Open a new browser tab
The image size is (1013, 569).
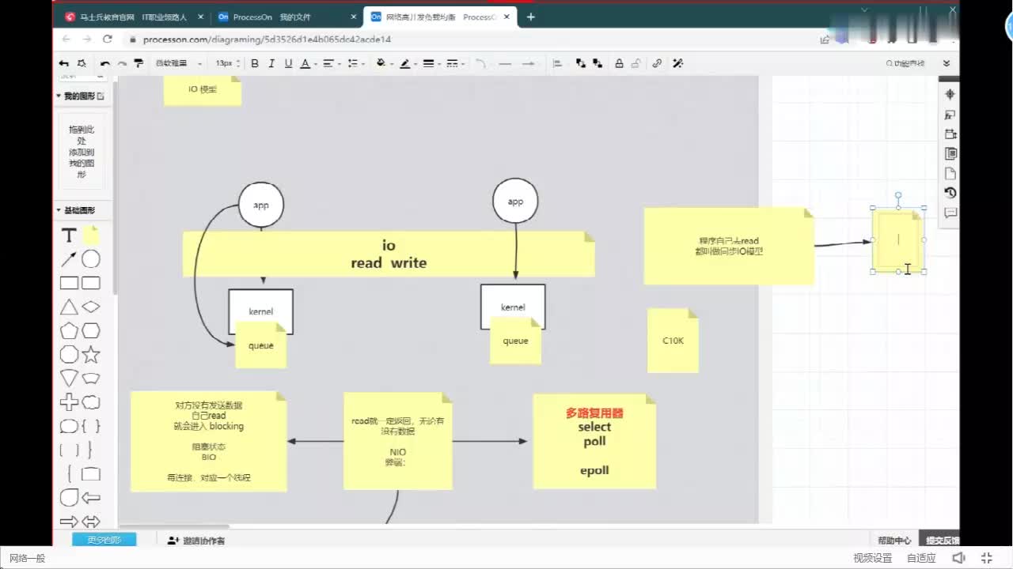(x=530, y=17)
